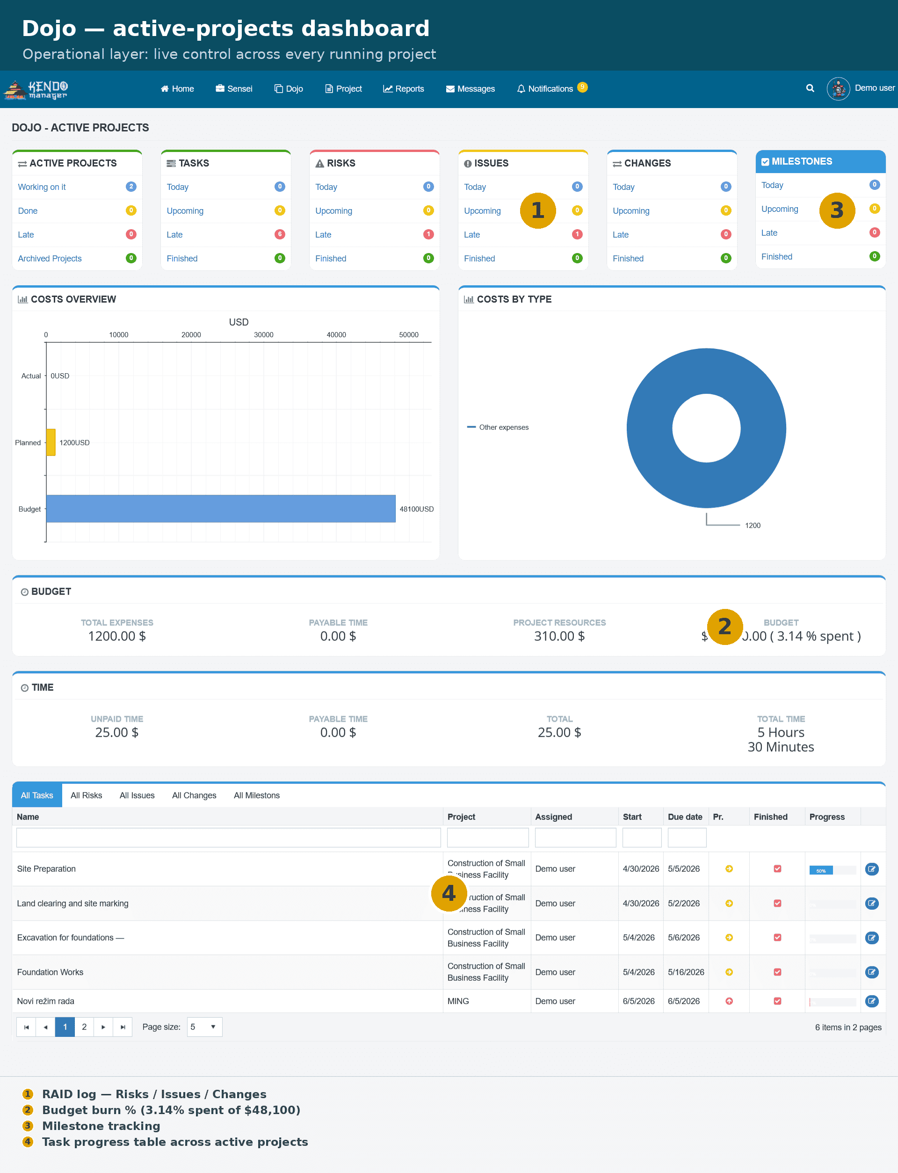Open the Project menu
The height and width of the screenshot is (1173, 898).
point(343,89)
